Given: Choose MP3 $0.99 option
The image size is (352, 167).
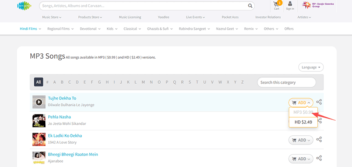Looking at the screenshot, I should point(303,112).
